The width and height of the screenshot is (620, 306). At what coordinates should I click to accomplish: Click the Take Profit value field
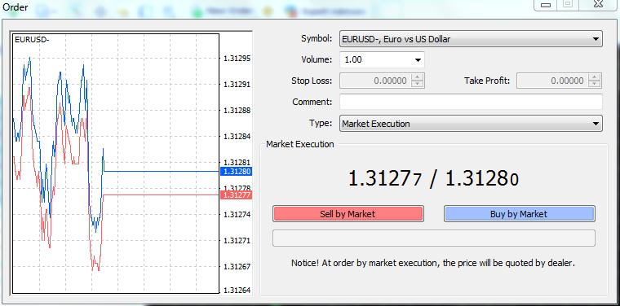point(552,81)
